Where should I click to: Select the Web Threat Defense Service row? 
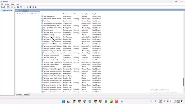tap(71, 18)
